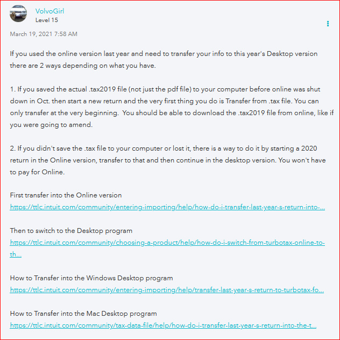
Task: Open the how-do-i-transfer-last-year-s-return-into link
Action: point(167,207)
